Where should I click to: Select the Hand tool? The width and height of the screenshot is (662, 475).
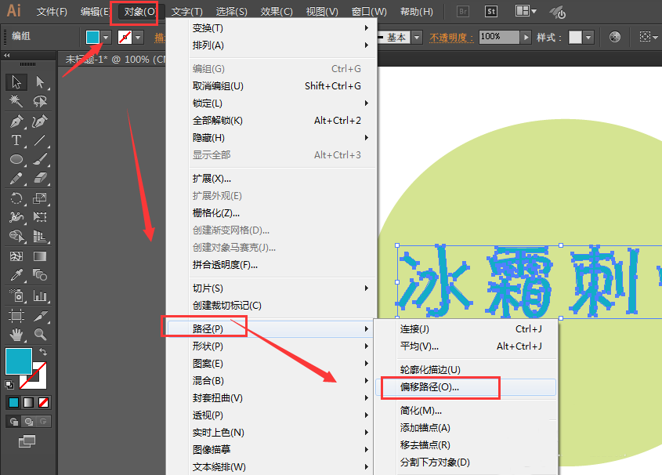click(x=16, y=335)
